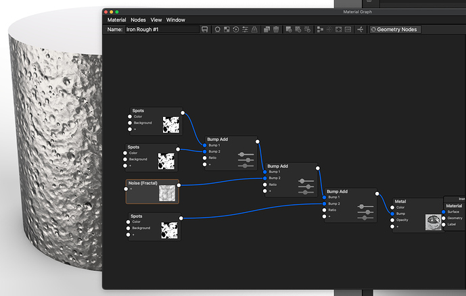Click the save-to-library icon beside the name field
The height and width of the screenshot is (296, 466).
coord(204,29)
